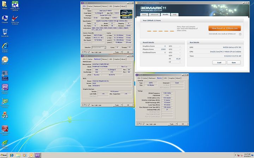Select the Recycle Bin icon

click(5, 33)
